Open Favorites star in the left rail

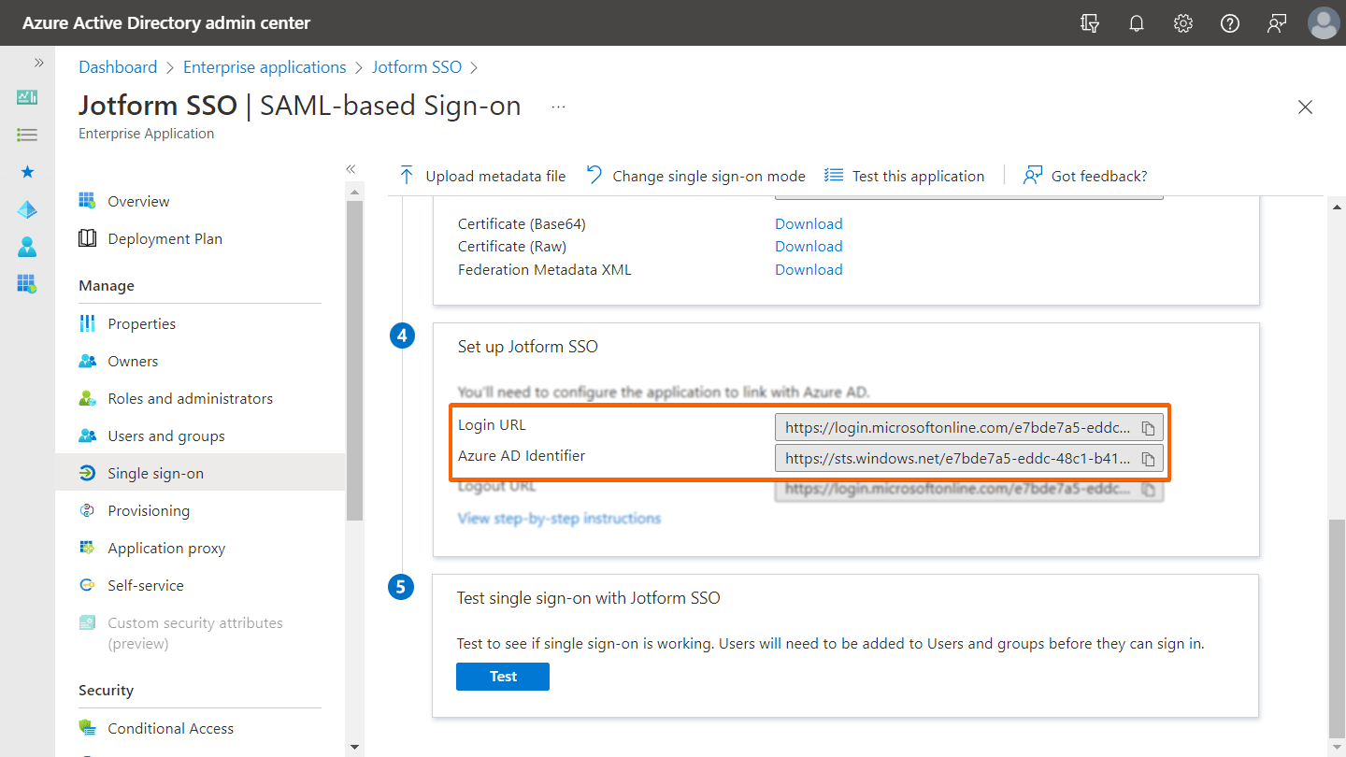click(27, 172)
